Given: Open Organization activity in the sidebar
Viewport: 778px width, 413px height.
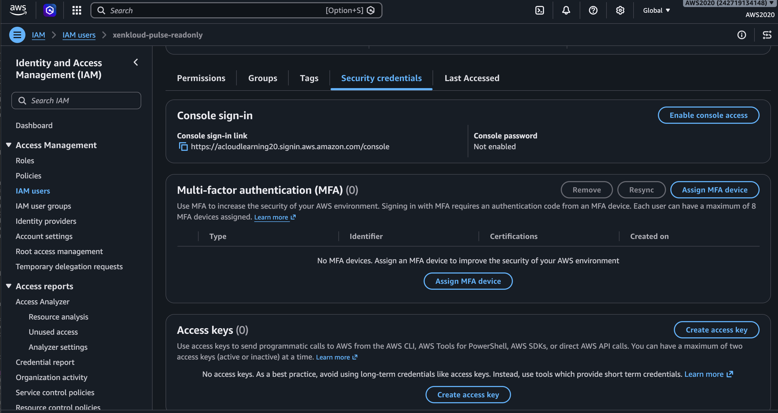Looking at the screenshot, I should (52, 377).
